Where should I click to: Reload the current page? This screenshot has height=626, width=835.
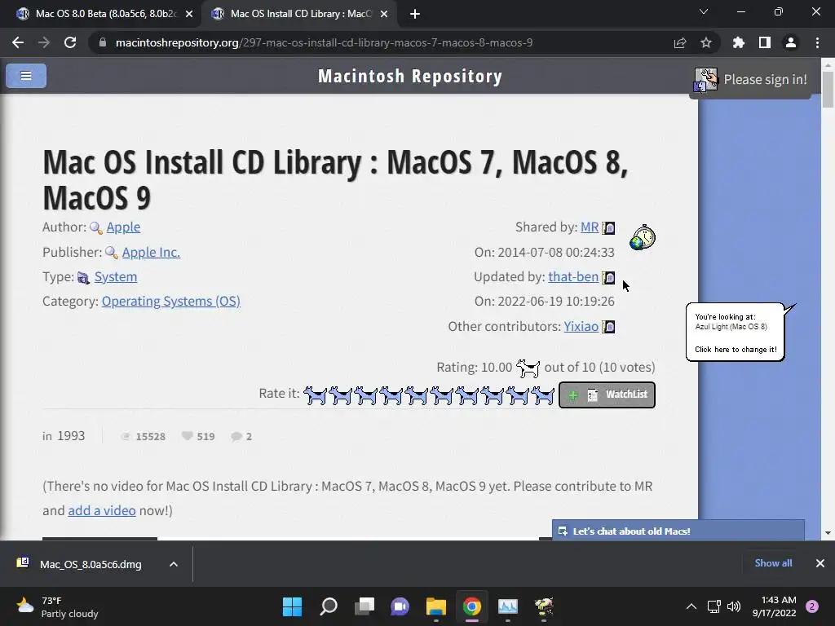pos(70,42)
